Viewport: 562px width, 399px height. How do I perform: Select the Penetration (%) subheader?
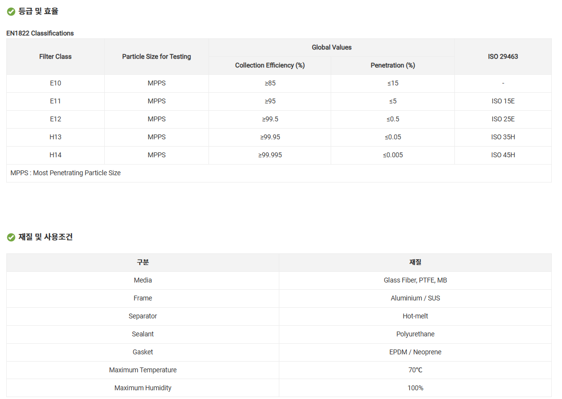pos(393,66)
